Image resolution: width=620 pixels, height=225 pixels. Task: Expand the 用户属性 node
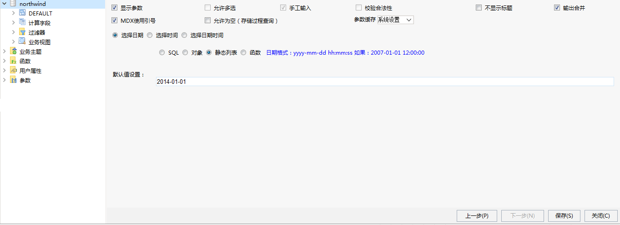point(5,71)
